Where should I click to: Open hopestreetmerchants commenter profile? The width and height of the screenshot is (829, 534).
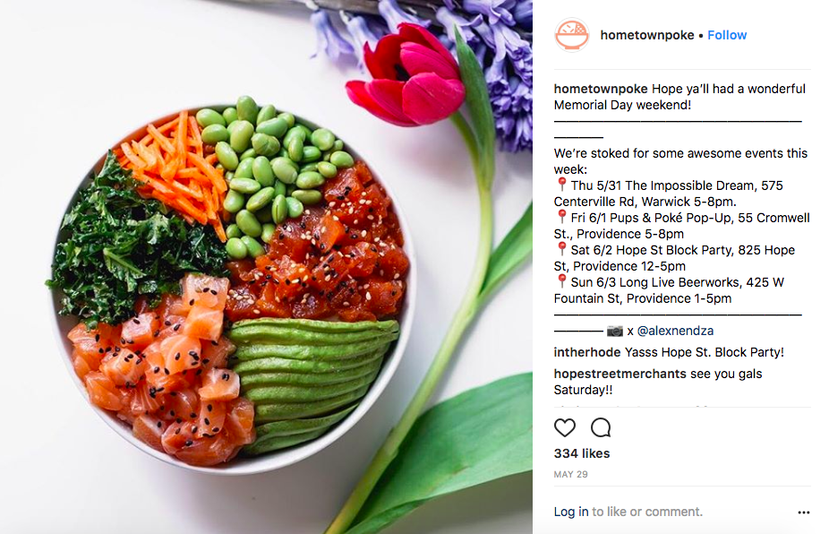[x=620, y=374]
